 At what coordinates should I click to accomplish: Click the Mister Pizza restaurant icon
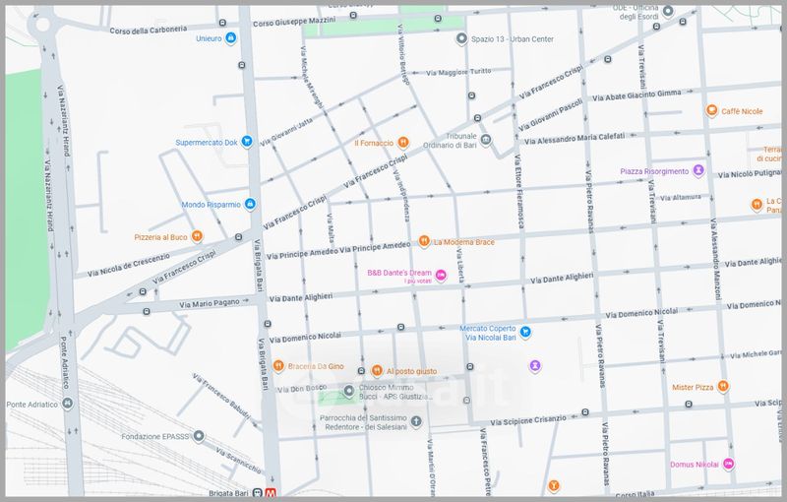724,386
